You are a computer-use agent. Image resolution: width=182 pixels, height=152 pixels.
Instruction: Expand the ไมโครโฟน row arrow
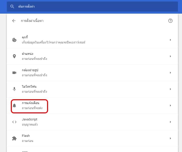170,89
